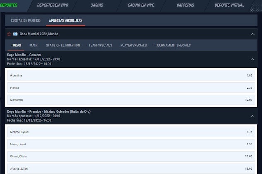The image size is (262, 174).
Task: Open the Team Specials tab
Action: point(100,45)
